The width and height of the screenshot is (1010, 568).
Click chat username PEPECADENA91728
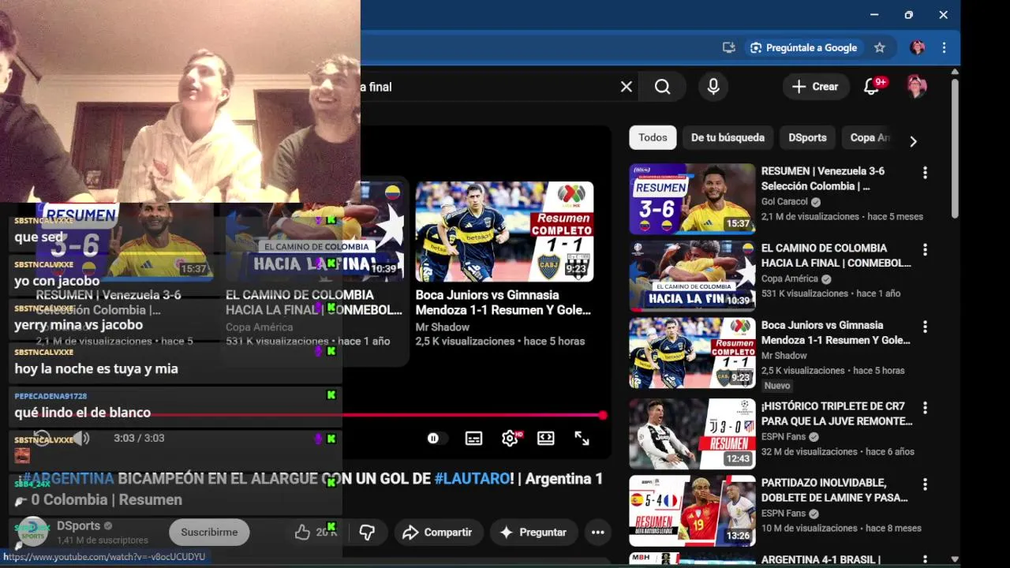point(50,396)
